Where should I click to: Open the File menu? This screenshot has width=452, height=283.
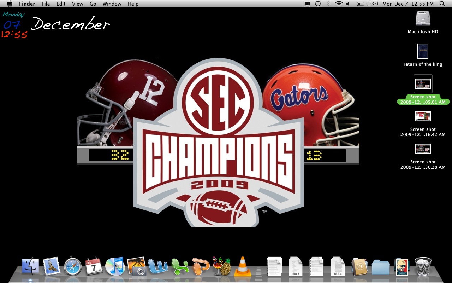(x=46, y=4)
